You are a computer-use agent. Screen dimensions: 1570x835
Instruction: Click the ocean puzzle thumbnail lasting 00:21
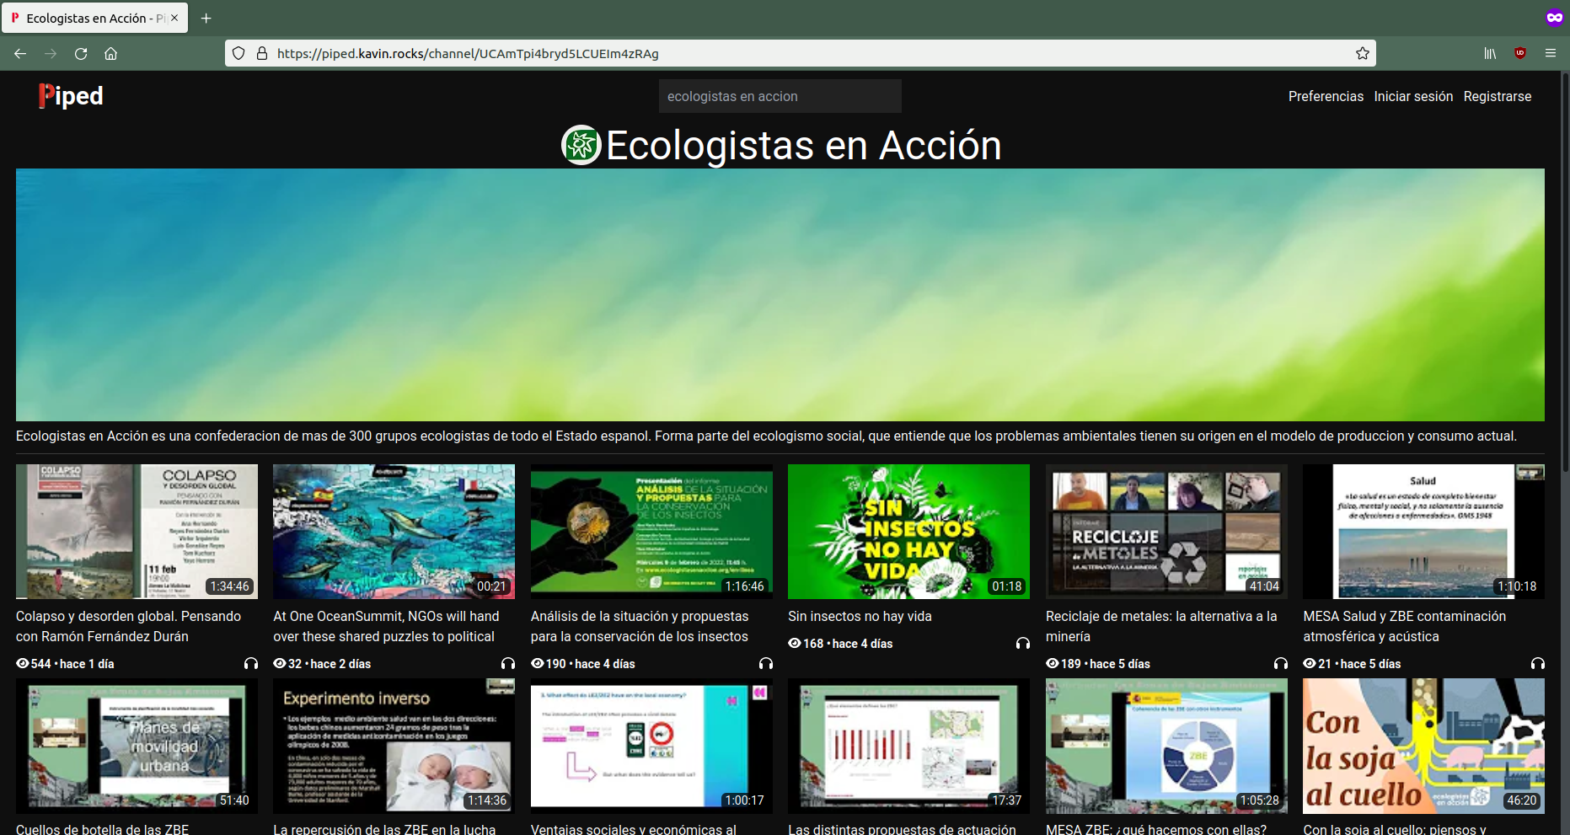[x=394, y=532]
